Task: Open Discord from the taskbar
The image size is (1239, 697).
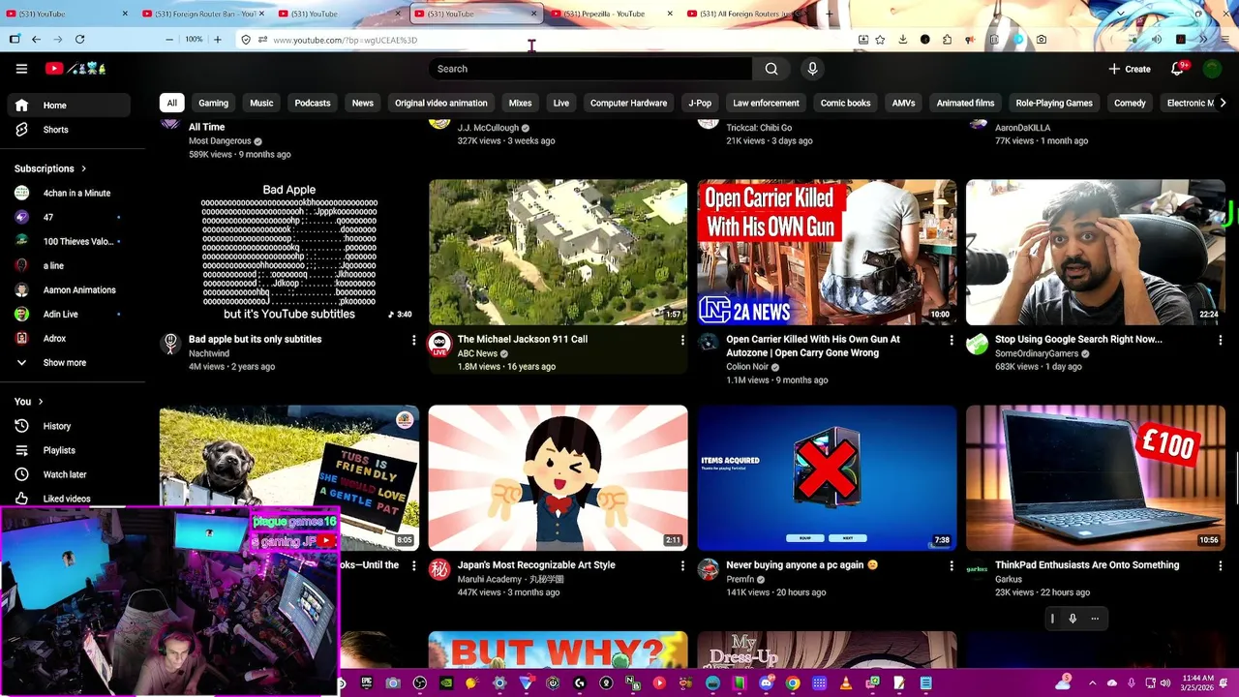Action: click(x=766, y=683)
